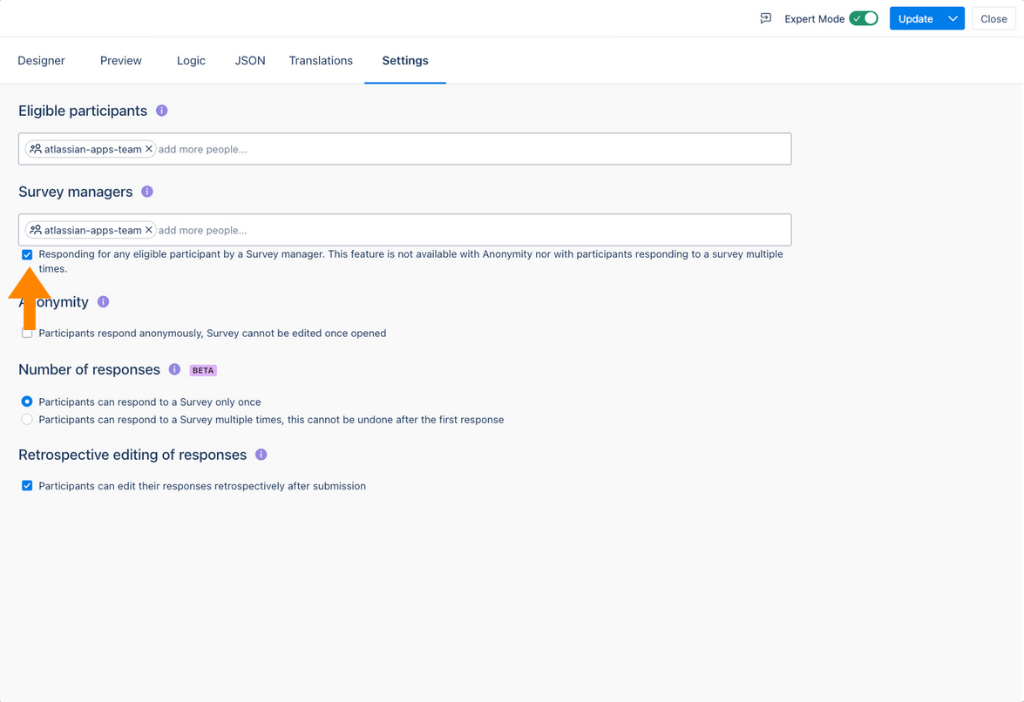Uncheck Responding for any eligible participant checkbox
The image size is (1024, 702).
click(x=27, y=255)
